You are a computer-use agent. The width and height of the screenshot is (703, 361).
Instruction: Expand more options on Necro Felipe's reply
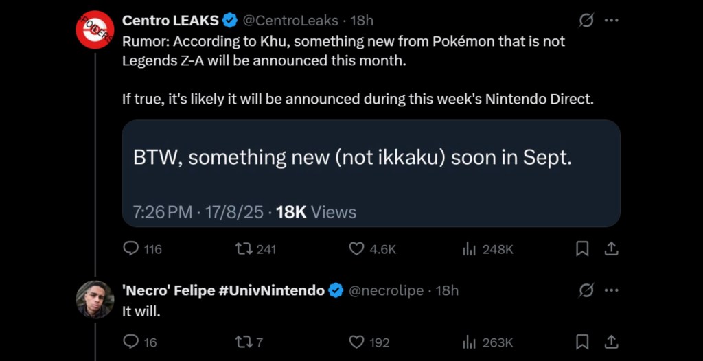point(611,290)
